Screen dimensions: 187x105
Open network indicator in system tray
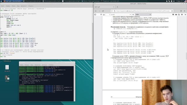(x=169, y=1)
